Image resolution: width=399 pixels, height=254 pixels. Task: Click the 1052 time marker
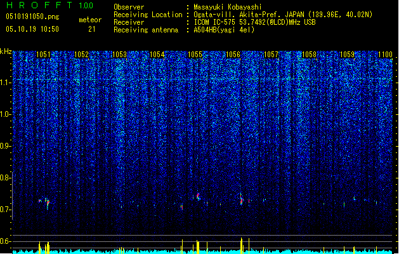(x=81, y=55)
